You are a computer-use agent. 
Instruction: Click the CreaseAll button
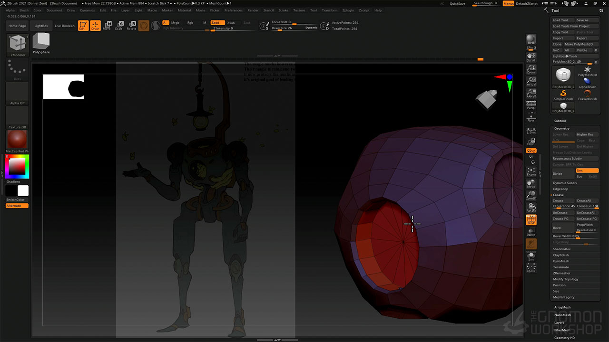(587, 200)
